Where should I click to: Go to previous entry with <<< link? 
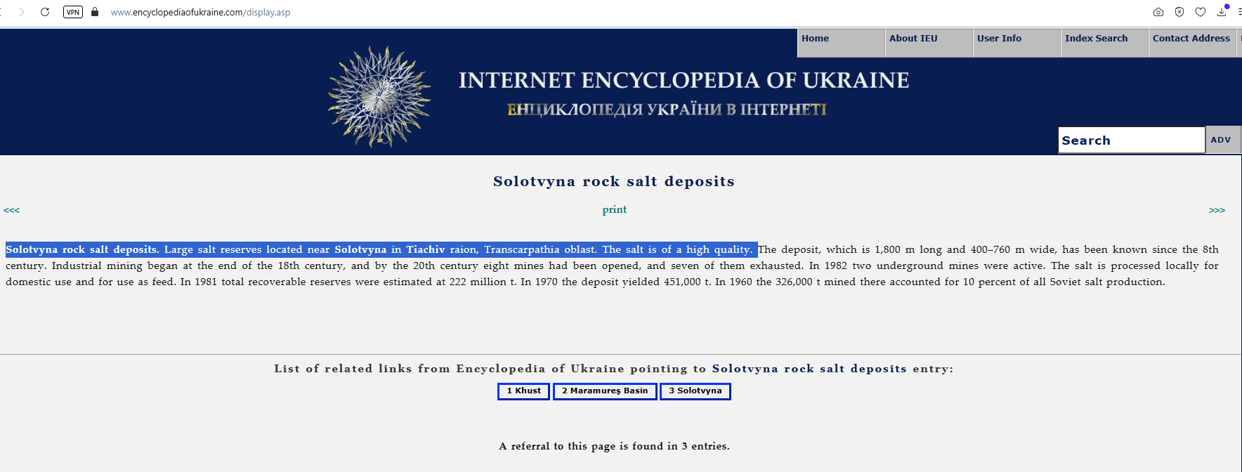pos(11,210)
